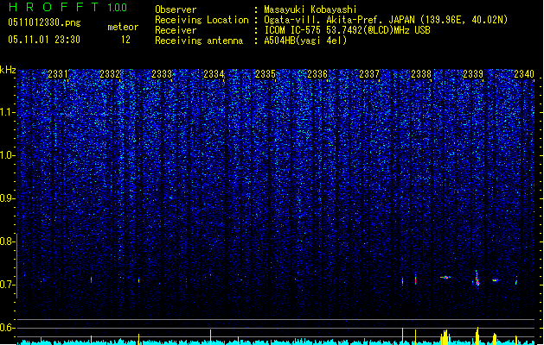
Task: Click the gray vertical bar beside the frequency axis
Action: pos(16,266)
